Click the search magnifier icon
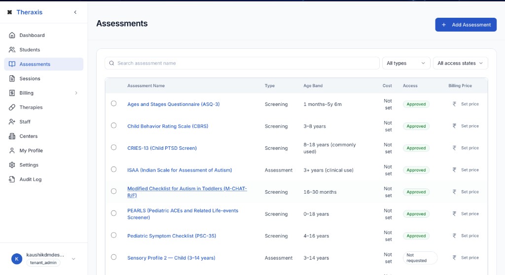Image resolution: width=505 pixels, height=275 pixels. [x=111, y=63]
